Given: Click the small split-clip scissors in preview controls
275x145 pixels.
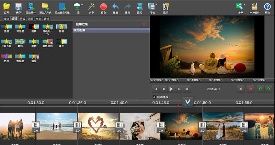Looking at the screenshot, I should click(241, 89).
